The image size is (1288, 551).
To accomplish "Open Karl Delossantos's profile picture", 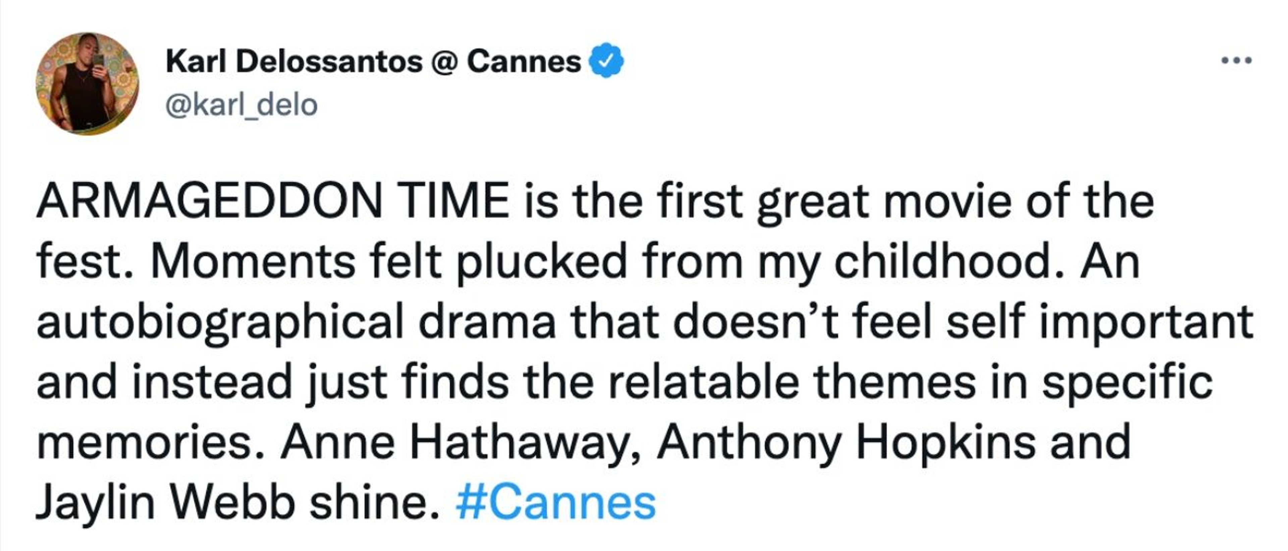I will point(88,83).
